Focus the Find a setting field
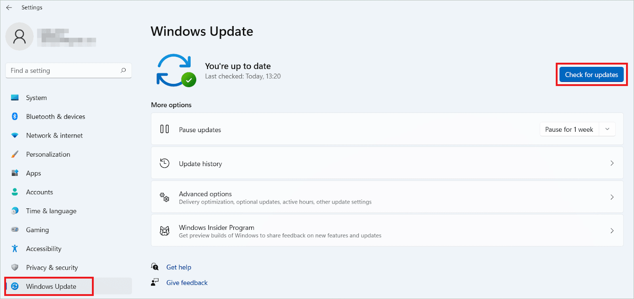Viewport: 634px width, 299px height. [x=69, y=70]
